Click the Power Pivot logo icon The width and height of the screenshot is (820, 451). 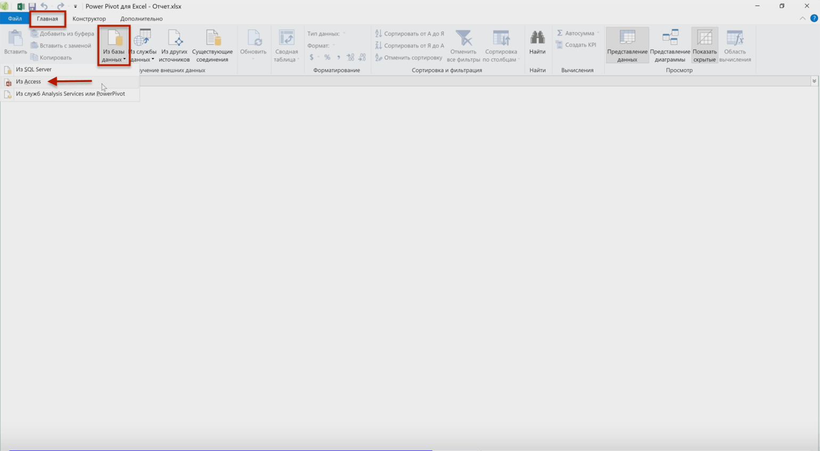(x=5, y=6)
